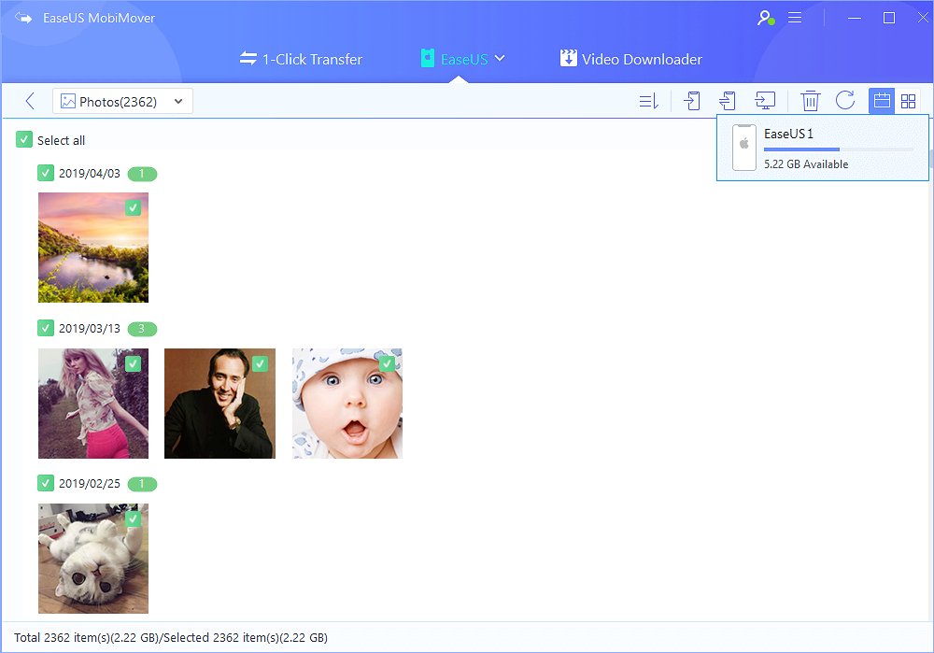Open the sort order icon

tap(649, 101)
